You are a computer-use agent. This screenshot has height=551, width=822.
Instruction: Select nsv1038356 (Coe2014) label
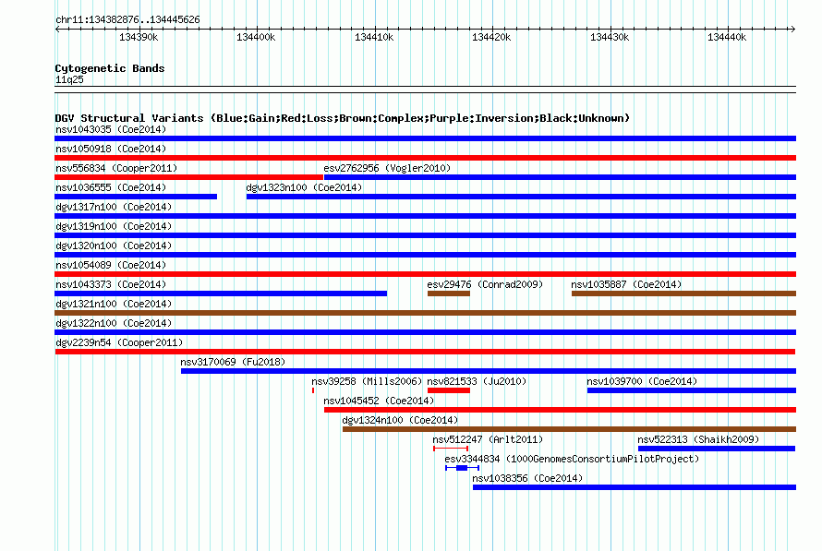[527, 478]
